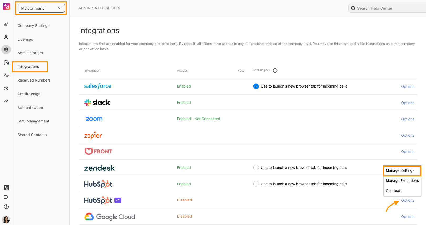Click the Salesforce logo
426x225 pixels.
click(x=98, y=86)
